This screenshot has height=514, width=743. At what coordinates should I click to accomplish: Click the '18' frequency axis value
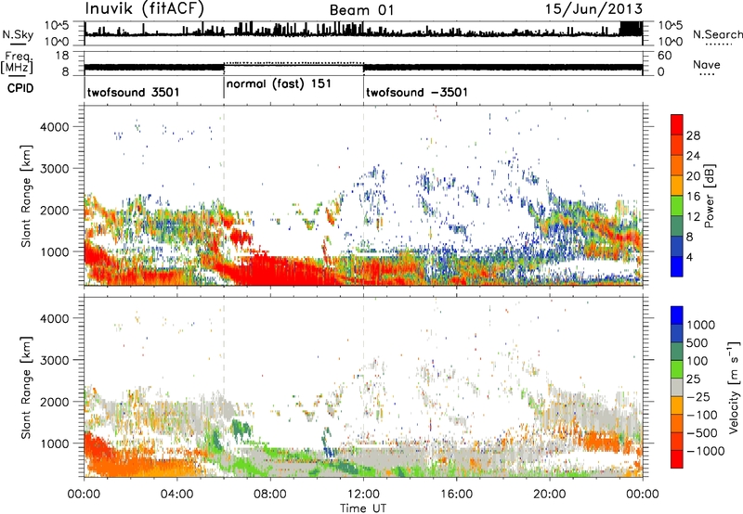(x=62, y=56)
